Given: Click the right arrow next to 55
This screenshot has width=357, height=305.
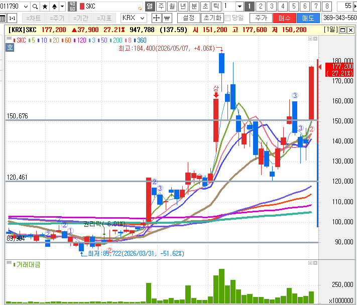Looking at the screenshot, I should click(x=355, y=7).
